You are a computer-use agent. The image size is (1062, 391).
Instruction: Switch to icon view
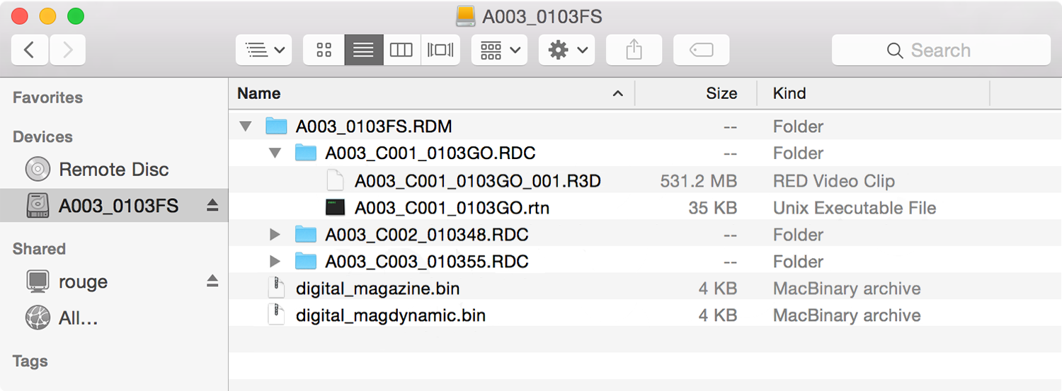point(324,50)
